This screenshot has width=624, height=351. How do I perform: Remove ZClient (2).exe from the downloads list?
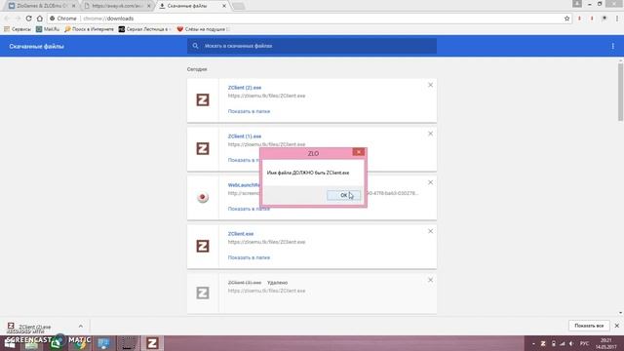point(430,85)
